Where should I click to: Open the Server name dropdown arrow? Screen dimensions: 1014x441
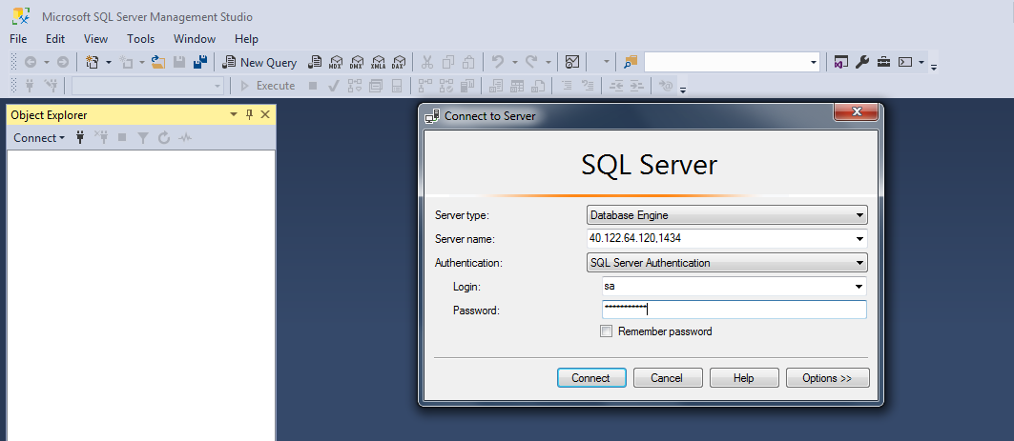(859, 239)
